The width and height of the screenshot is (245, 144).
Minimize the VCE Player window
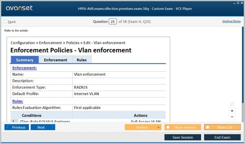pyautogui.click(x=234, y=3)
